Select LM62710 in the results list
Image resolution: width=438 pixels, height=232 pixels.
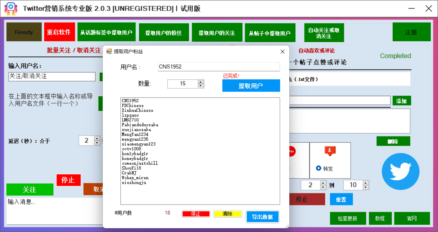130,120
